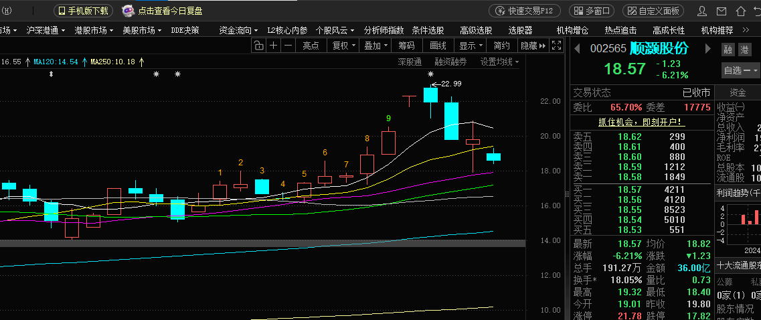The height and width of the screenshot is (320, 761).
Task: Click 22.99 high price label
Action: tap(451, 84)
